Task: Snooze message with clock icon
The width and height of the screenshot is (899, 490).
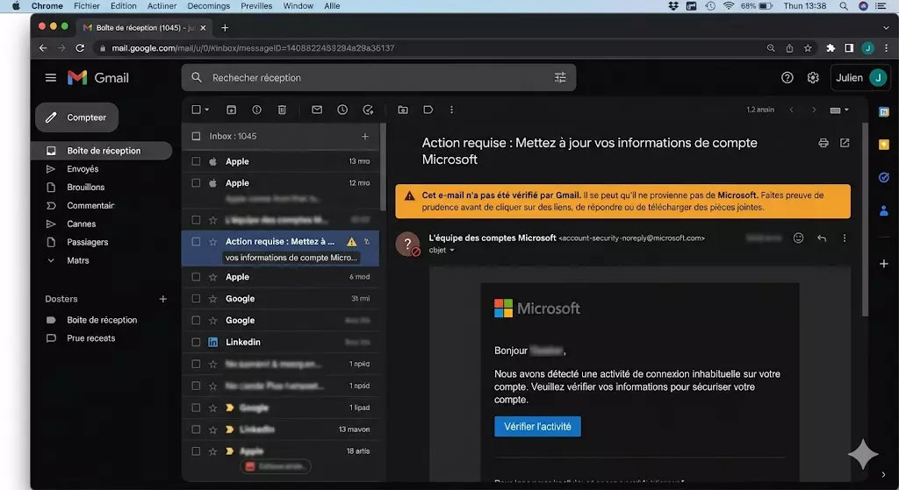Action: point(342,110)
